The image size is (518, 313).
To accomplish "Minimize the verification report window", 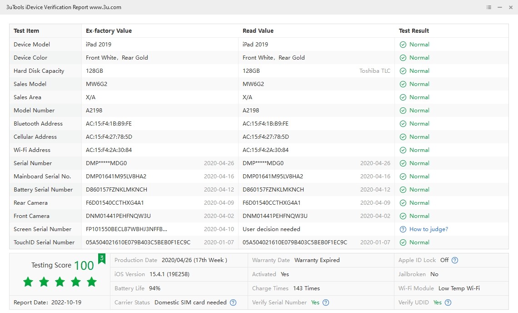I will click(500, 7).
